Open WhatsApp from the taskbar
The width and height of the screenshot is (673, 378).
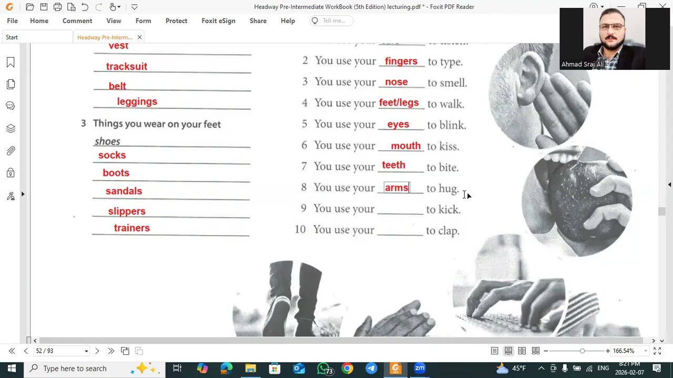coord(324,369)
